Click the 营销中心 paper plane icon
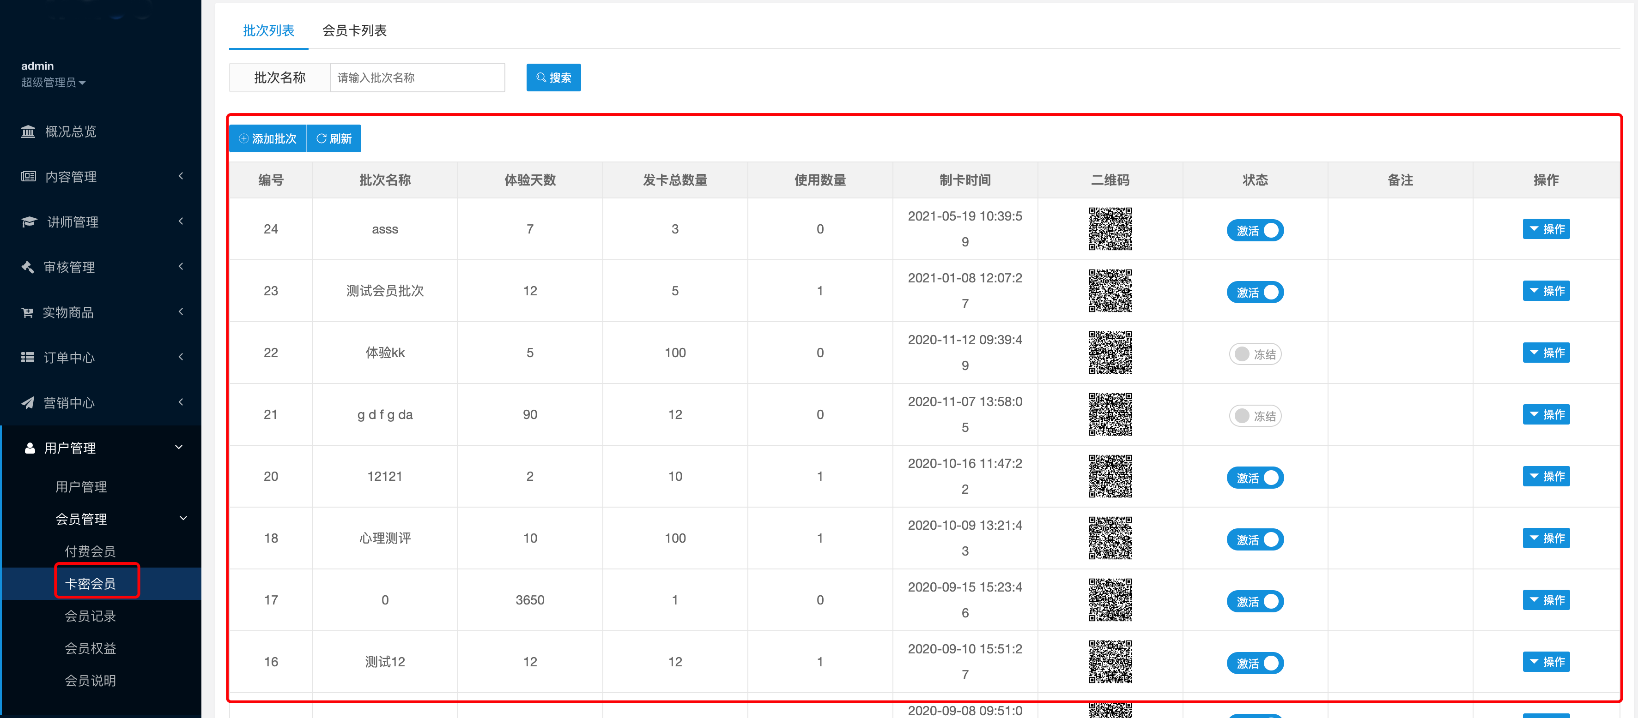Image resolution: width=1638 pixels, height=718 pixels. point(28,403)
